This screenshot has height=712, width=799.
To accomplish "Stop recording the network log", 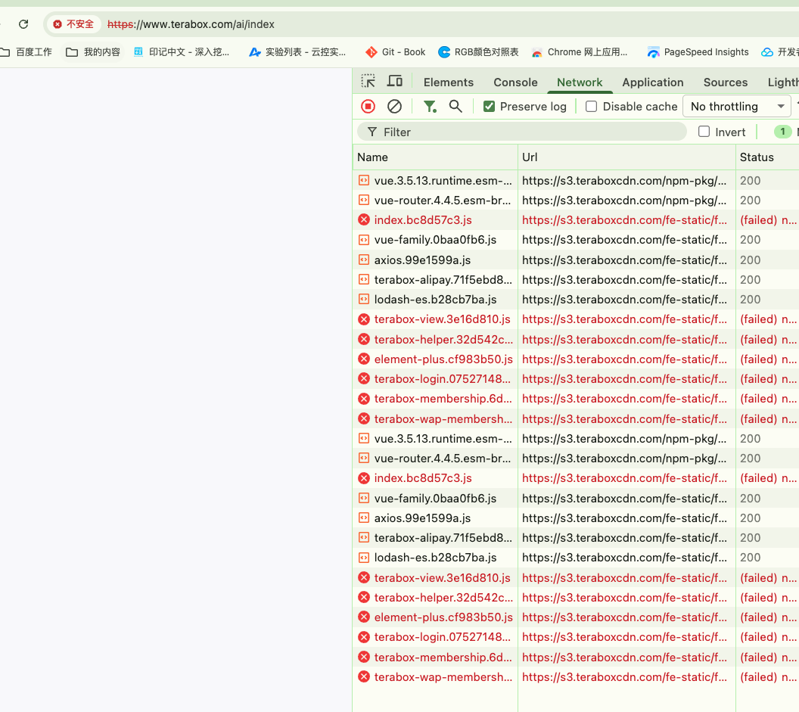I will coord(368,107).
